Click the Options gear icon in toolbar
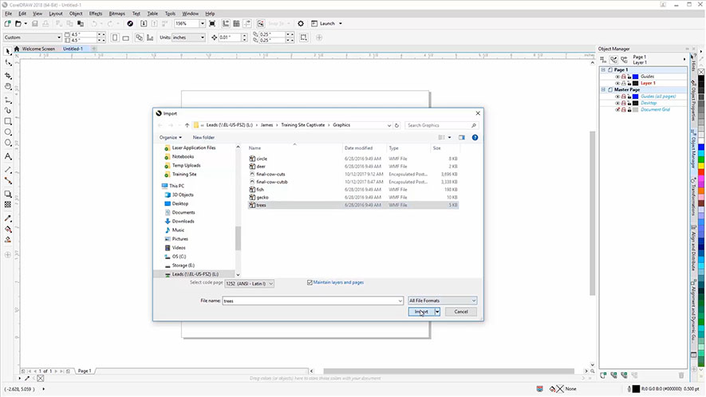Viewport: 706px width, 397px height. coord(301,24)
